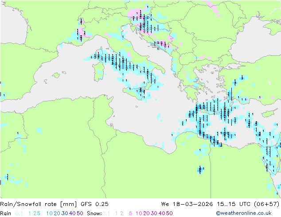Click the weatheronline.co.uk copyright link

click(244, 213)
